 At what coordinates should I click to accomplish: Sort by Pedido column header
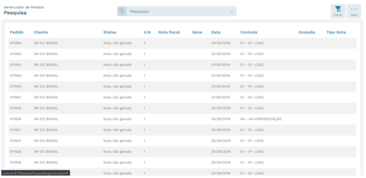(16, 32)
